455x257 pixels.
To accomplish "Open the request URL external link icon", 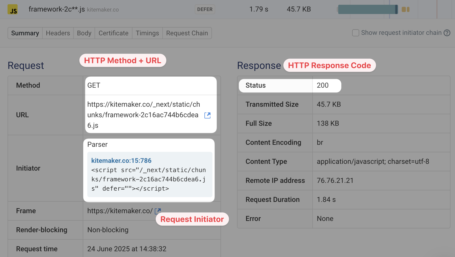I will tap(207, 115).
